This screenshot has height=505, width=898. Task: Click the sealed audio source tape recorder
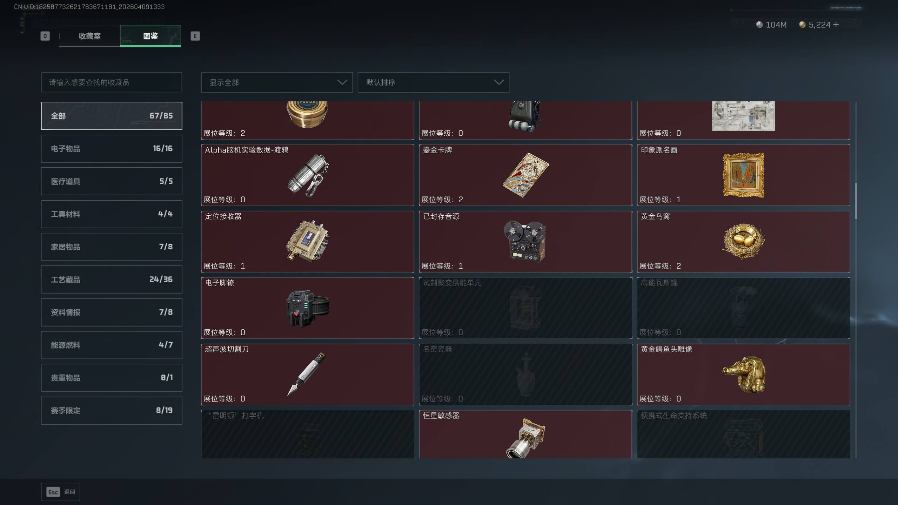pos(525,241)
